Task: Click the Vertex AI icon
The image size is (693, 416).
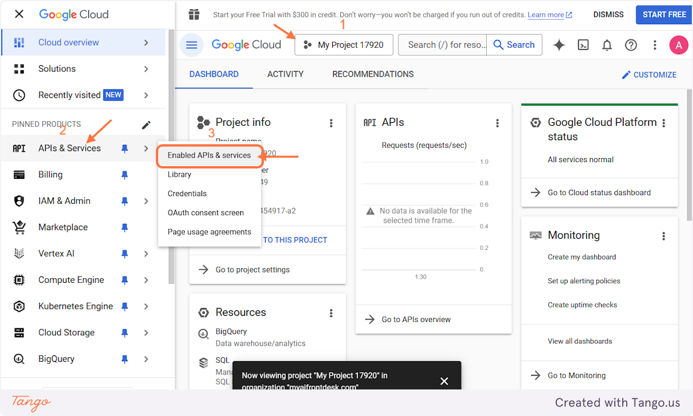Action: (x=19, y=254)
